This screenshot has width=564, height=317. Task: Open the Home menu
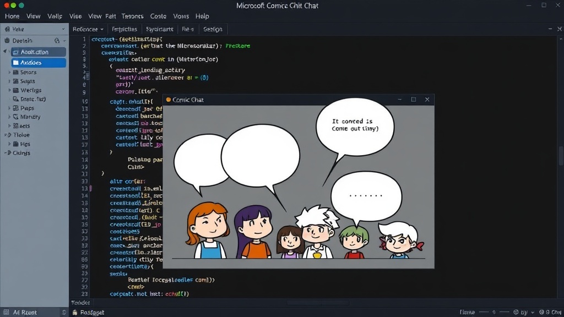(x=12, y=16)
